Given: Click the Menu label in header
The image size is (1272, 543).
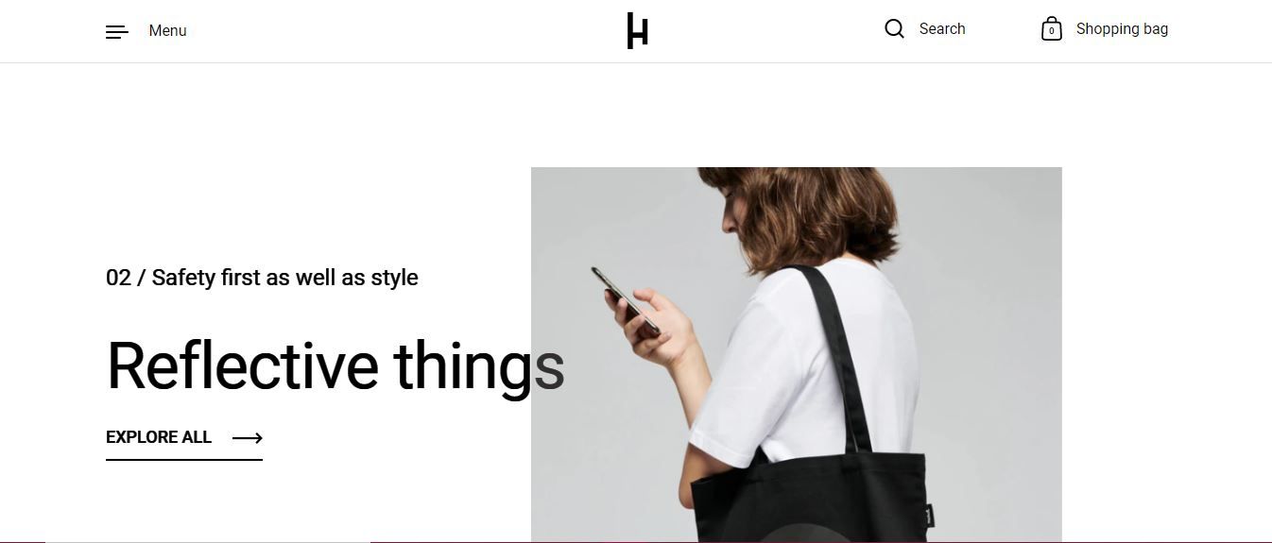Looking at the screenshot, I should (167, 31).
